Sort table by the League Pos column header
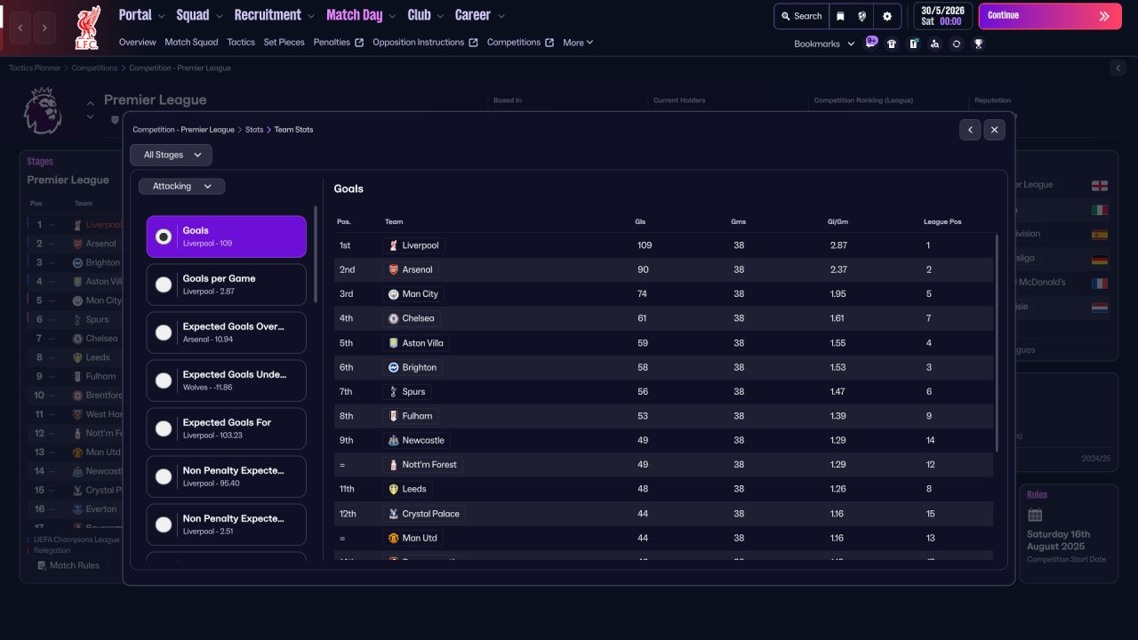1138x640 pixels. (x=942, y=222)
